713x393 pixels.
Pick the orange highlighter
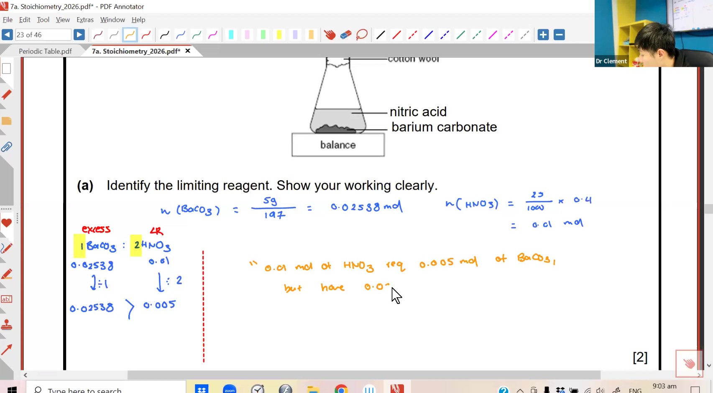(311, 35)
